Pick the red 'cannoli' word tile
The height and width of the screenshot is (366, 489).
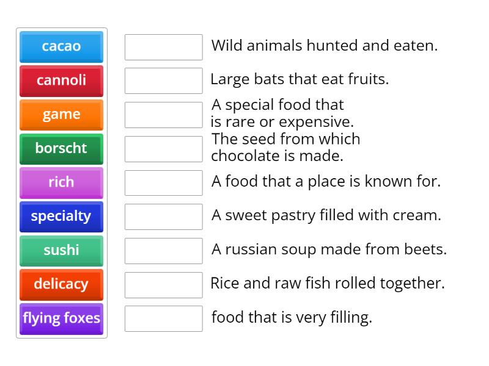61,81
